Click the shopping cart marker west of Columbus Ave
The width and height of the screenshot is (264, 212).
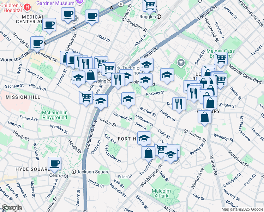pyautogui.click(x=86, y=99)
